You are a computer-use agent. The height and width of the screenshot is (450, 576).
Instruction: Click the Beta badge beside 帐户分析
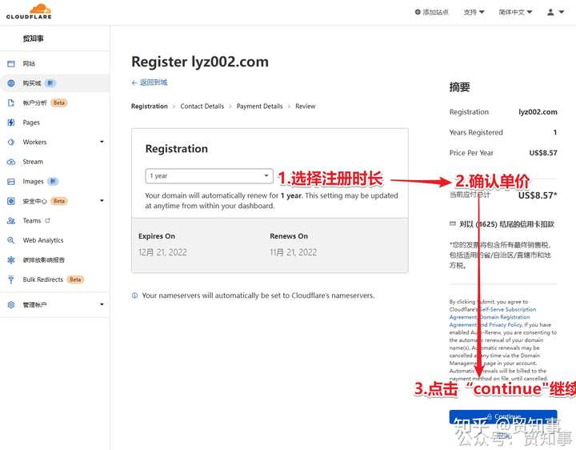tap(59, 103)
